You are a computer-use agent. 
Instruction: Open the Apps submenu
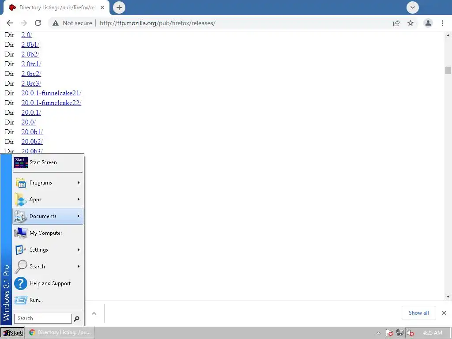pyautogui.click(x=48, y=200)
